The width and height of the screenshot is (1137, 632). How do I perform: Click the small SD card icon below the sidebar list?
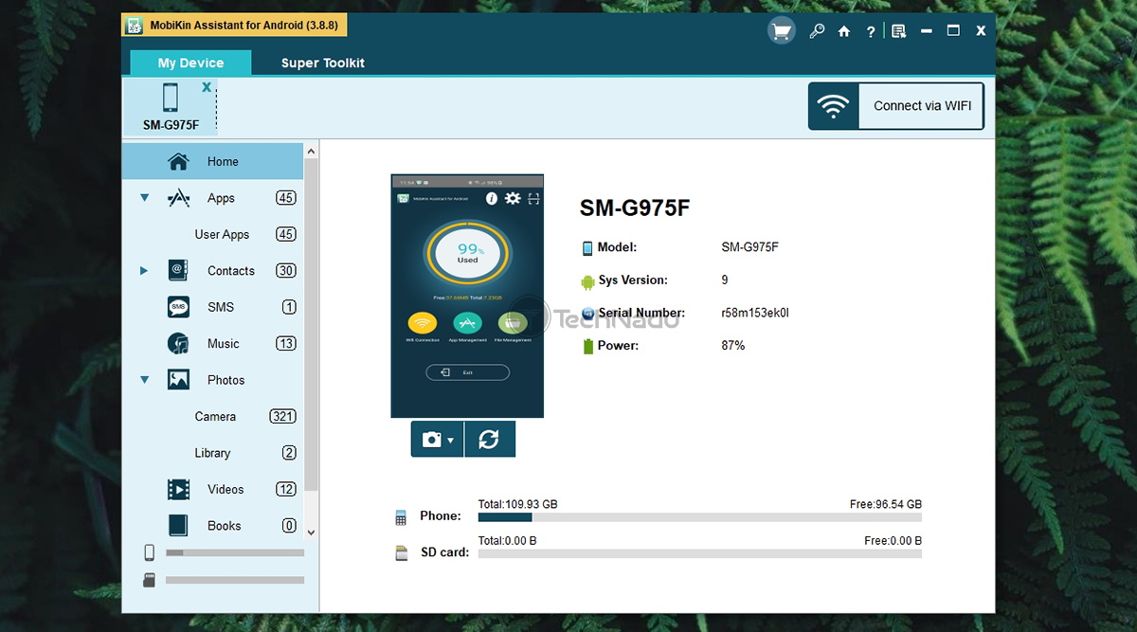(x=149, y=580)
